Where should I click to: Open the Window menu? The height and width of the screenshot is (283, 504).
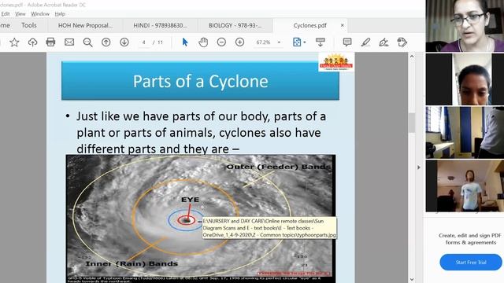coord(40,14)
